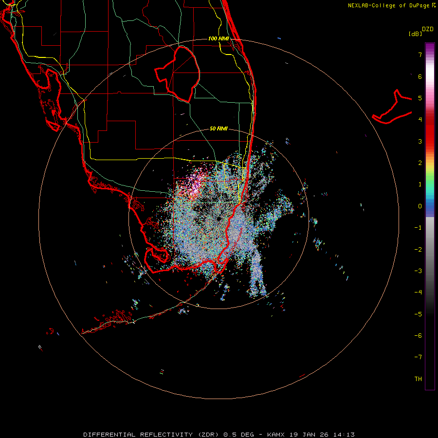438x438 pixels.
Task: Click the 0 tick label on scale
Action: click(x=420, y=206)
